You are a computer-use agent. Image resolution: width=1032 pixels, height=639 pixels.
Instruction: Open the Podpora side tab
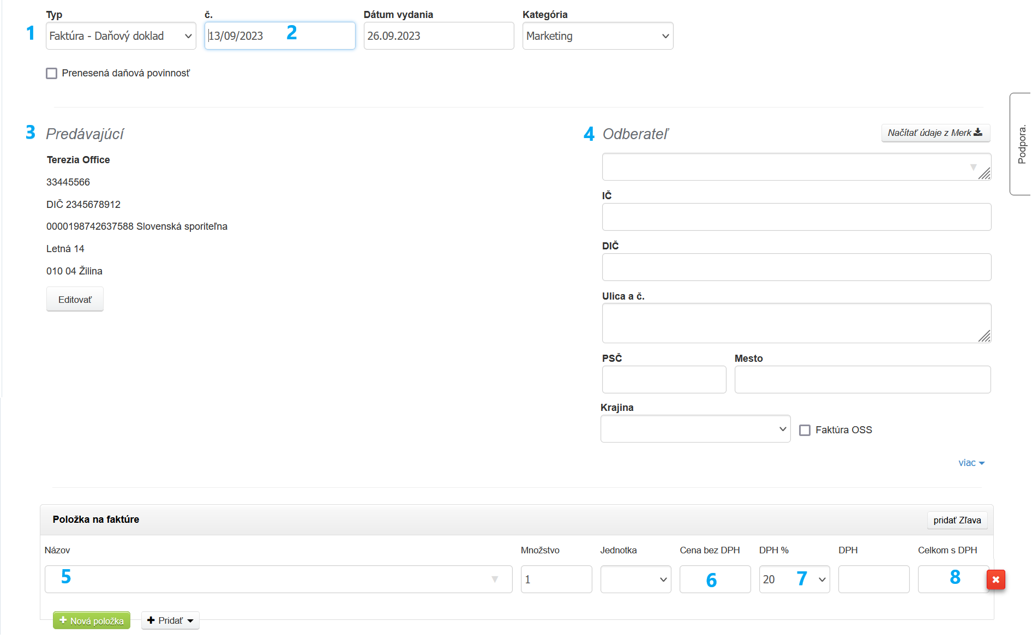1021,144
